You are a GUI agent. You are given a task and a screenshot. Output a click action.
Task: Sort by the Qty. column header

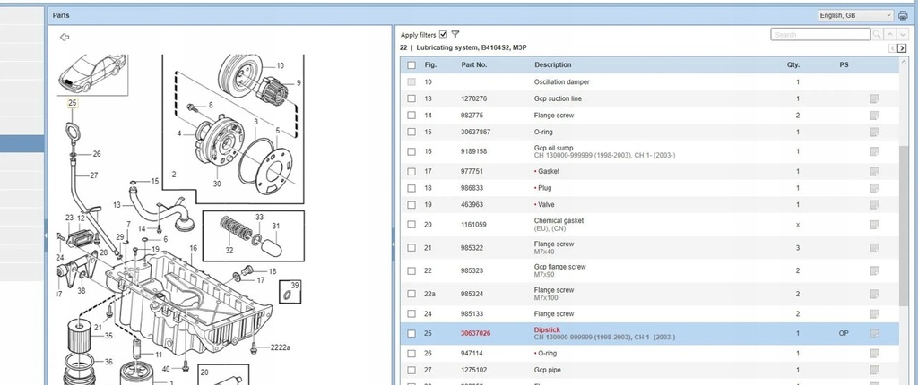793,65
